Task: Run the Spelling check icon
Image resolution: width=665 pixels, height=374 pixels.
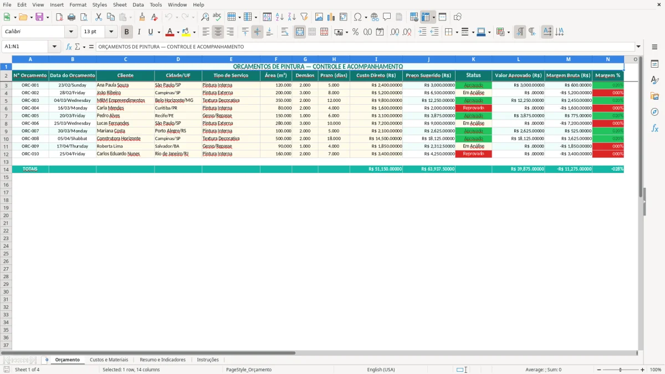Action: (217, 17)
